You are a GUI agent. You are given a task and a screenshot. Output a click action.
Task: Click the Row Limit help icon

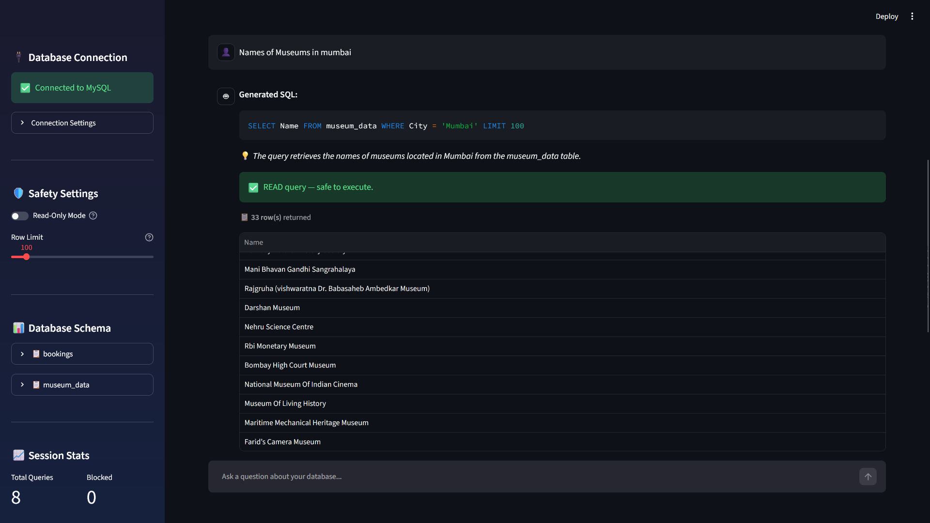tap(149, 237)
